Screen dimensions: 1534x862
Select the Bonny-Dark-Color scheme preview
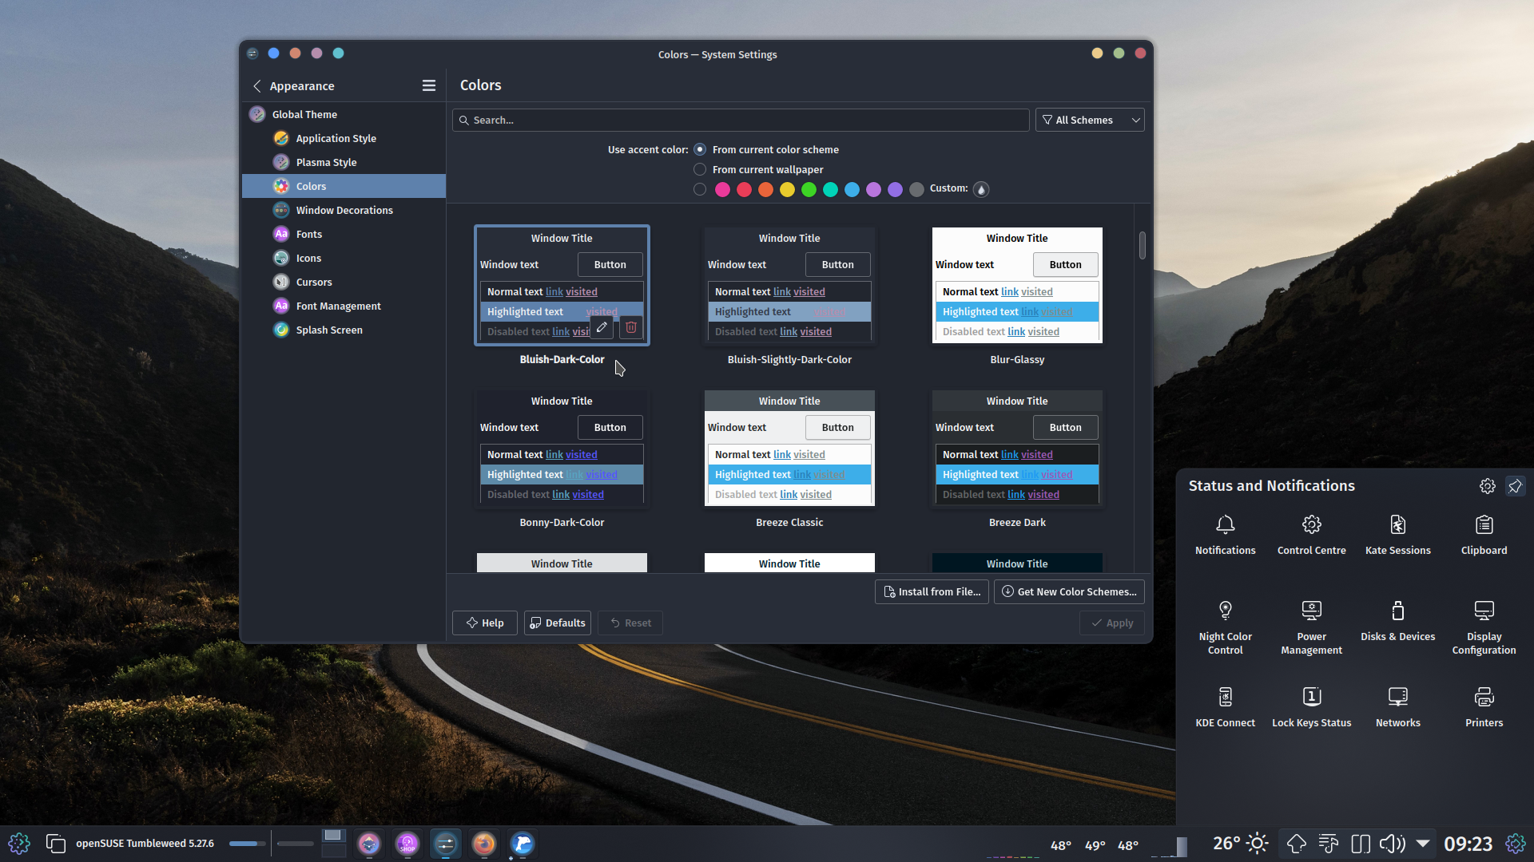562,448
